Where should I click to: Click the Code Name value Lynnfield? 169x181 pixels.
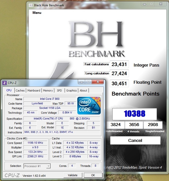[x=37, y=103]
